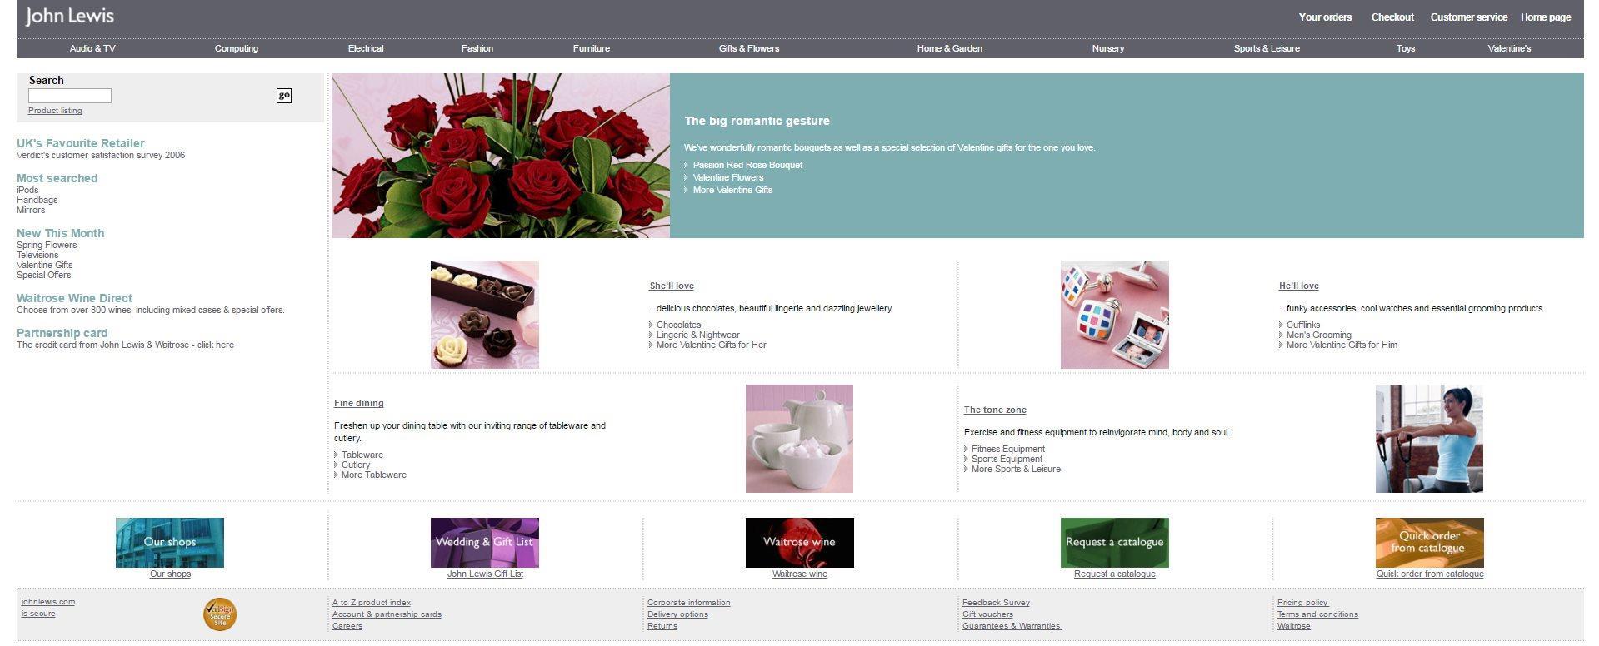Select the Electrical category
This screenshot has height=646, width=1599.
366,48
